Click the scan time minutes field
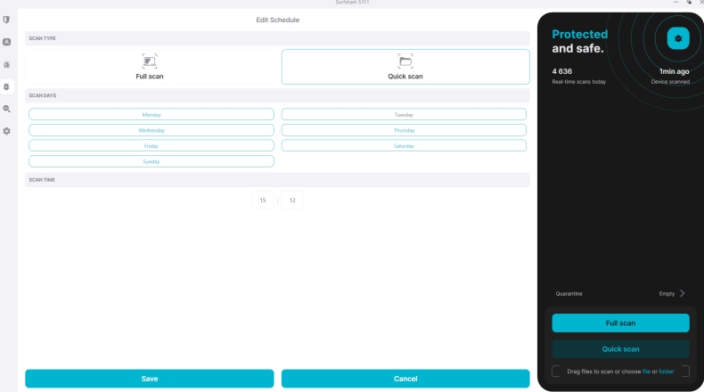 [292, 200]
